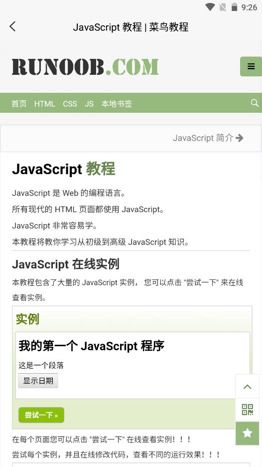Click the 显示日期 button

(38, 381)
